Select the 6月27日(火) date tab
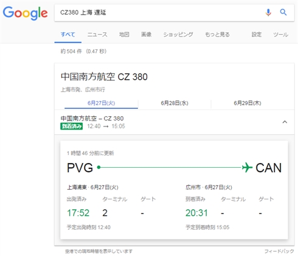 pyautogui.click(x=101, y=103)
